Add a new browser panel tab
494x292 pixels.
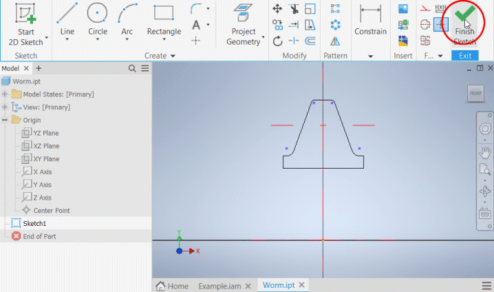pyautogui.click(x=39, y=68)
